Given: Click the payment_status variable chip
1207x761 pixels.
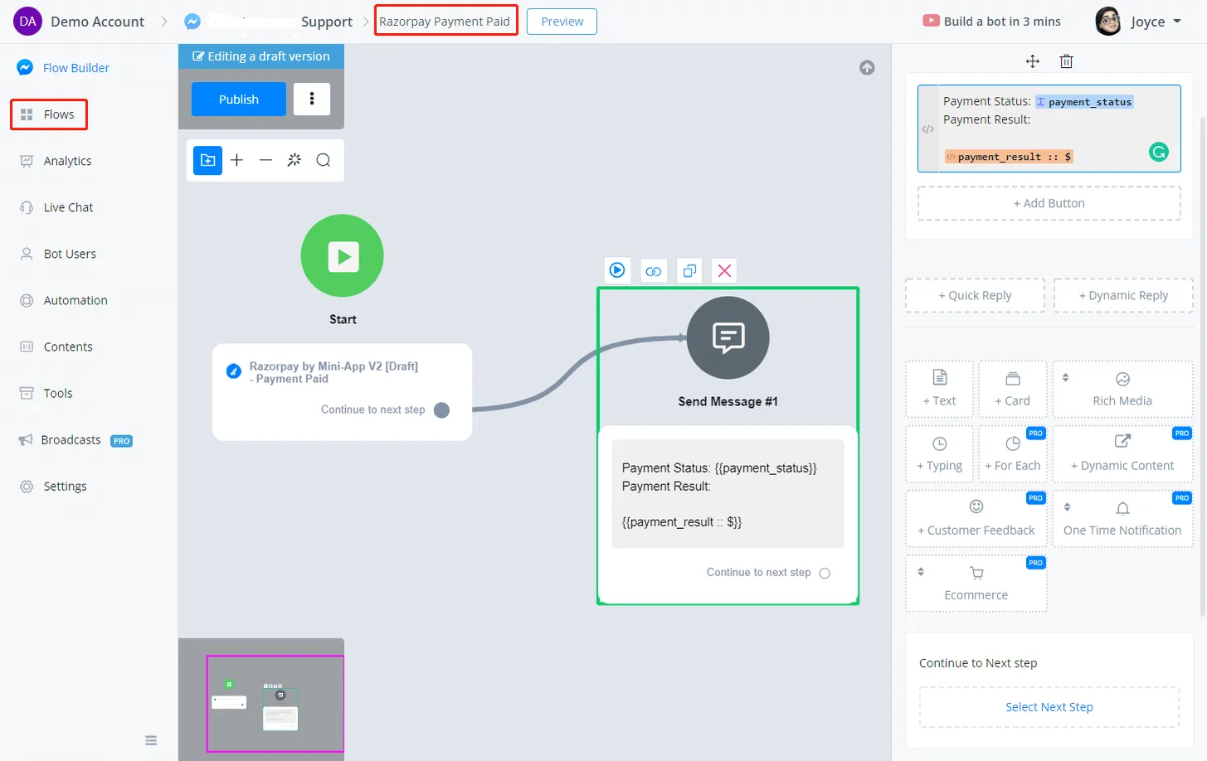Looking at the screenshot, I should tap(1083, 102).
